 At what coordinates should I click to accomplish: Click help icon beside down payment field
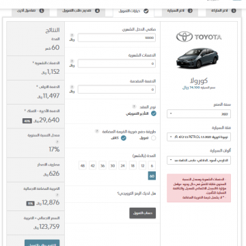[72, 87]
